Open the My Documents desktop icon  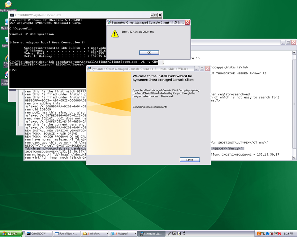(x=8, y=5)
